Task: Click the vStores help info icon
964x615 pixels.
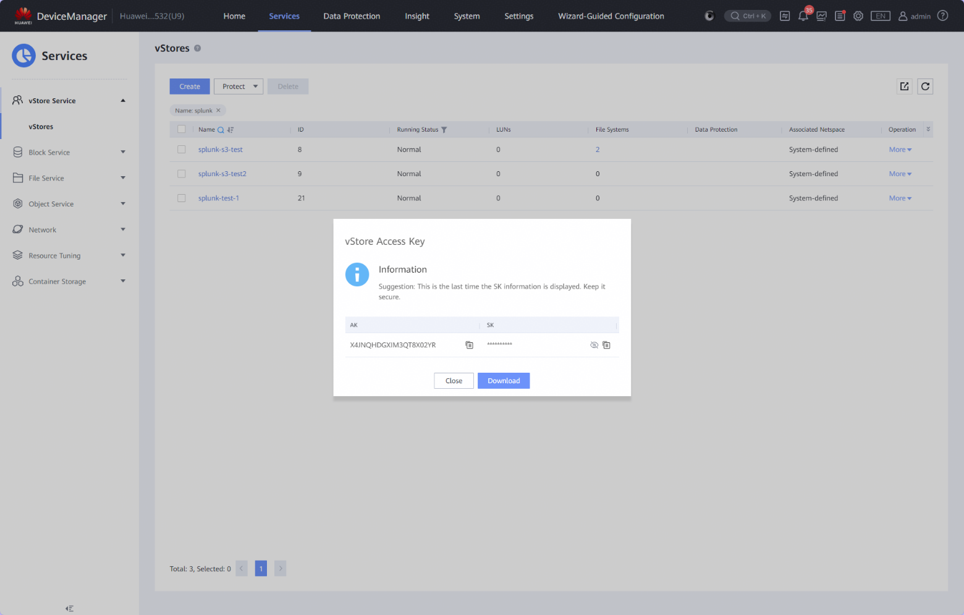Action: (198, 48)
